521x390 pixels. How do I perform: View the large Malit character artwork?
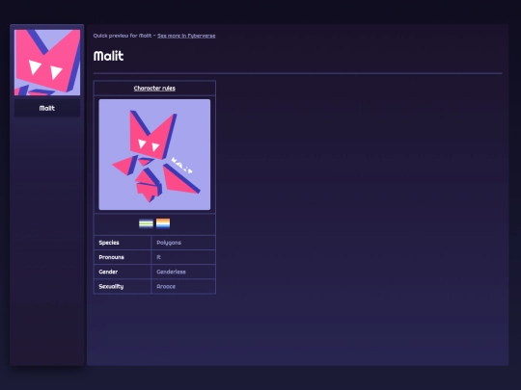154,154
